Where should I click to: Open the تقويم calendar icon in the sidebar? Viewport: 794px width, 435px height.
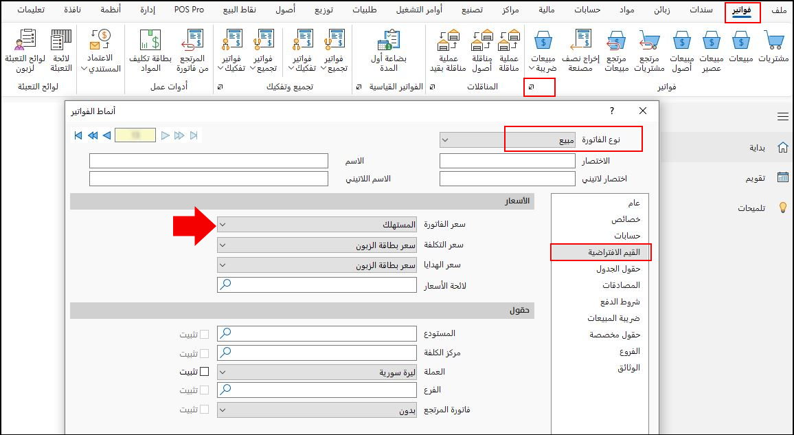[783, 177]
